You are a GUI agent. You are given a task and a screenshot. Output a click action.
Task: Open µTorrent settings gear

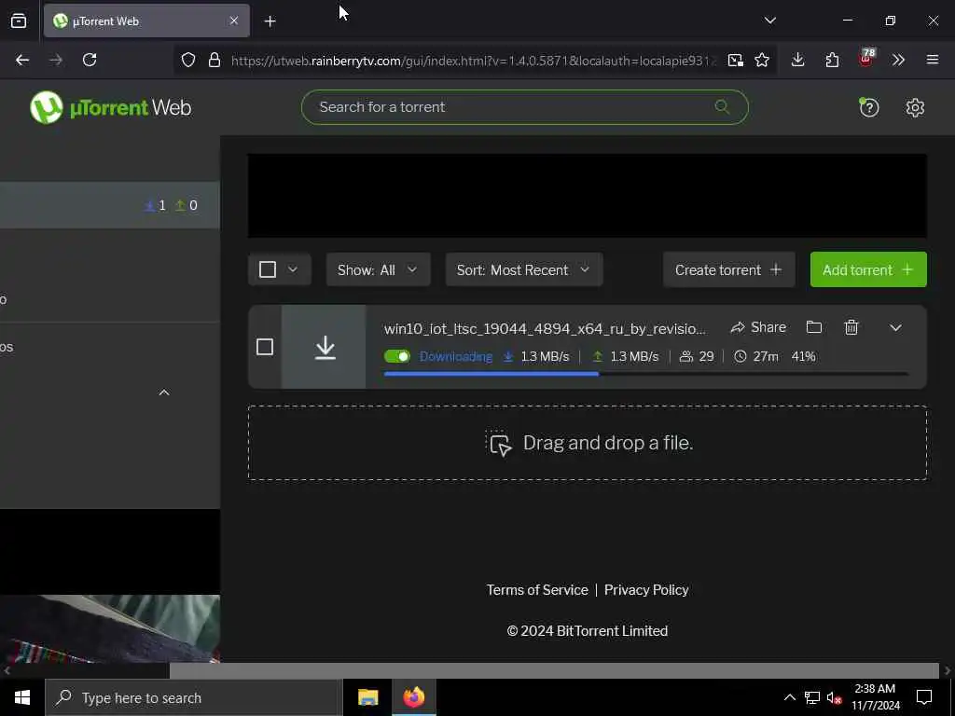click(x=915, y=108)
